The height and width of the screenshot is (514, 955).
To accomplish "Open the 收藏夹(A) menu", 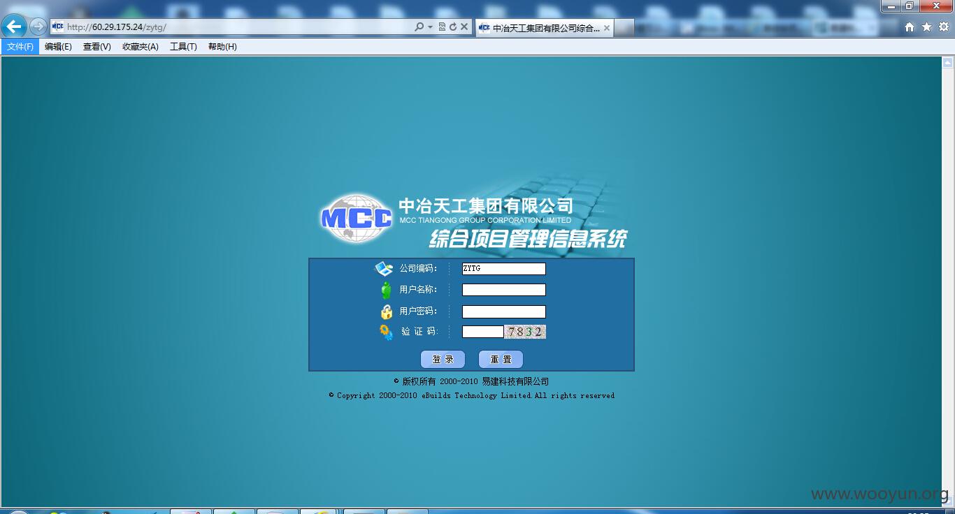I will (x=140, y=47).
